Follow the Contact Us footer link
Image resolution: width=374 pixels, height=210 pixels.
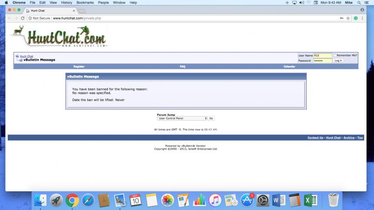pos(315,138)
